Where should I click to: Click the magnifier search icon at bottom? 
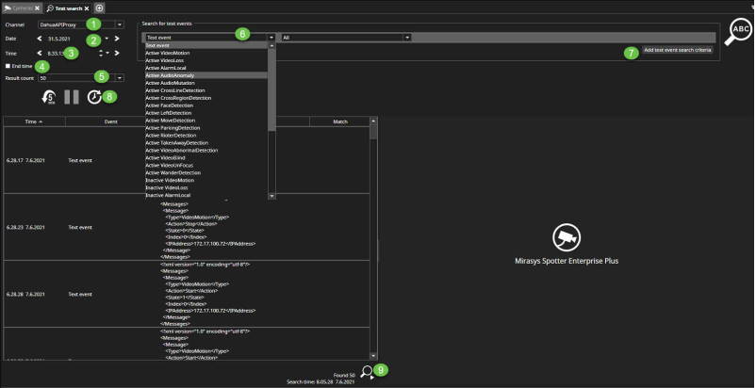pyautogui.click(x=367, y=372)
